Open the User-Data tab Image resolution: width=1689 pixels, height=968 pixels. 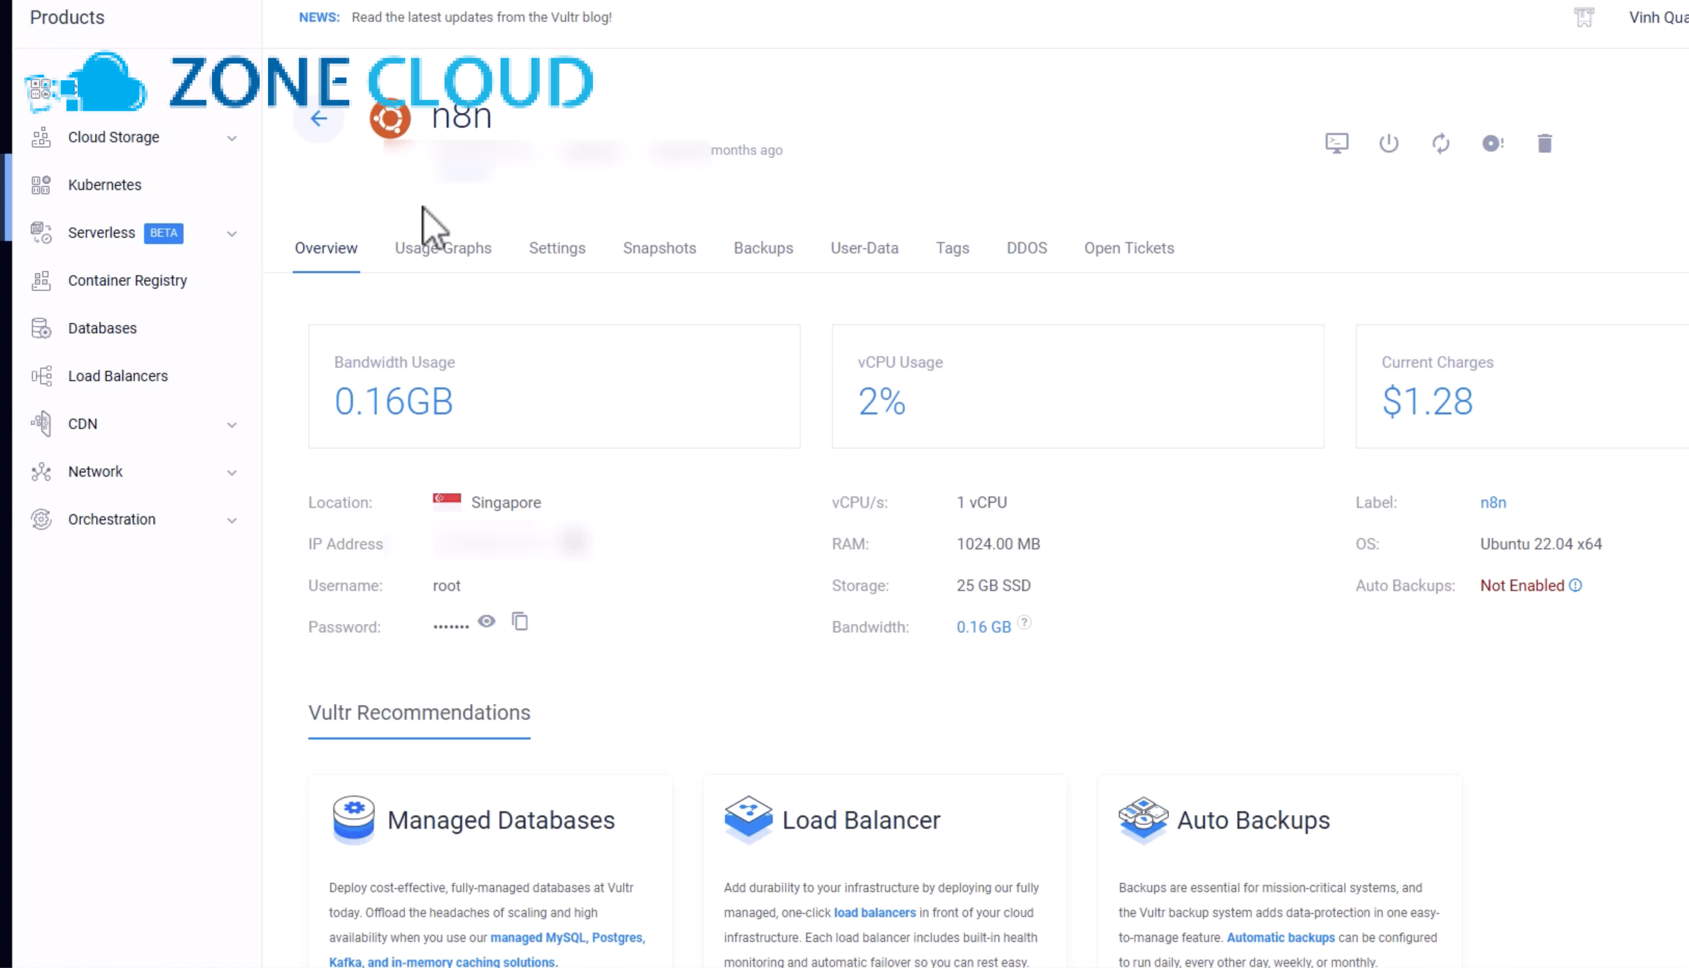[865, 248]
